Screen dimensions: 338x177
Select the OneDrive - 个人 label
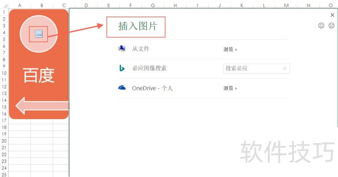153,88
